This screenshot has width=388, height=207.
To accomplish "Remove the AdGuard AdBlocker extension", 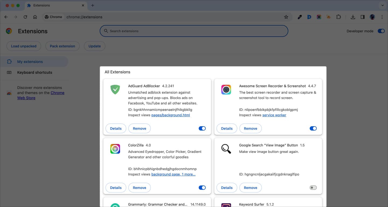I will coord(140,128).
